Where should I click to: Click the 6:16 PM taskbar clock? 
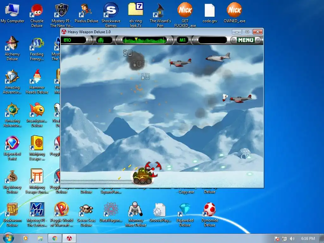[308, 239]
